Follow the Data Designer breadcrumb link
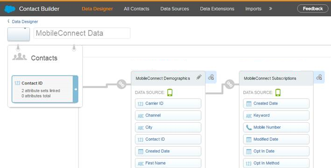Screen dimensions: 331x168 (25, 21)
